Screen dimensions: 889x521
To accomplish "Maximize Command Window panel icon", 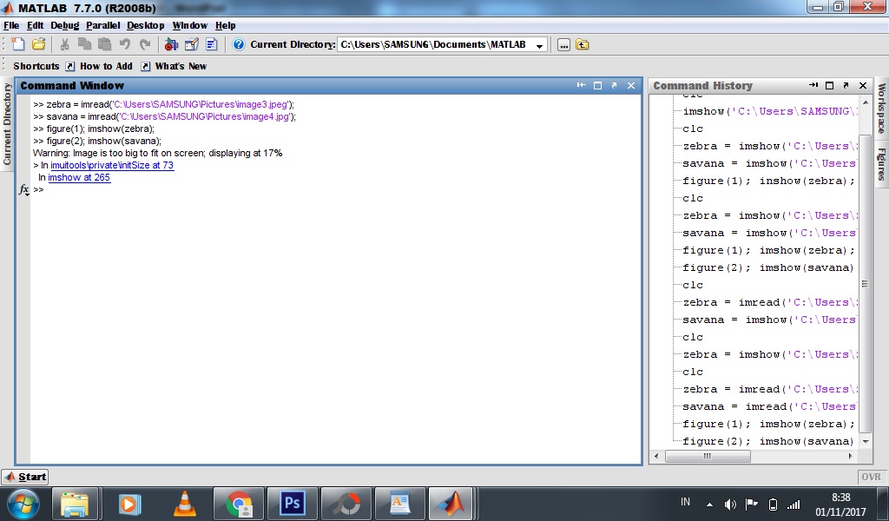I will (597, 86).
